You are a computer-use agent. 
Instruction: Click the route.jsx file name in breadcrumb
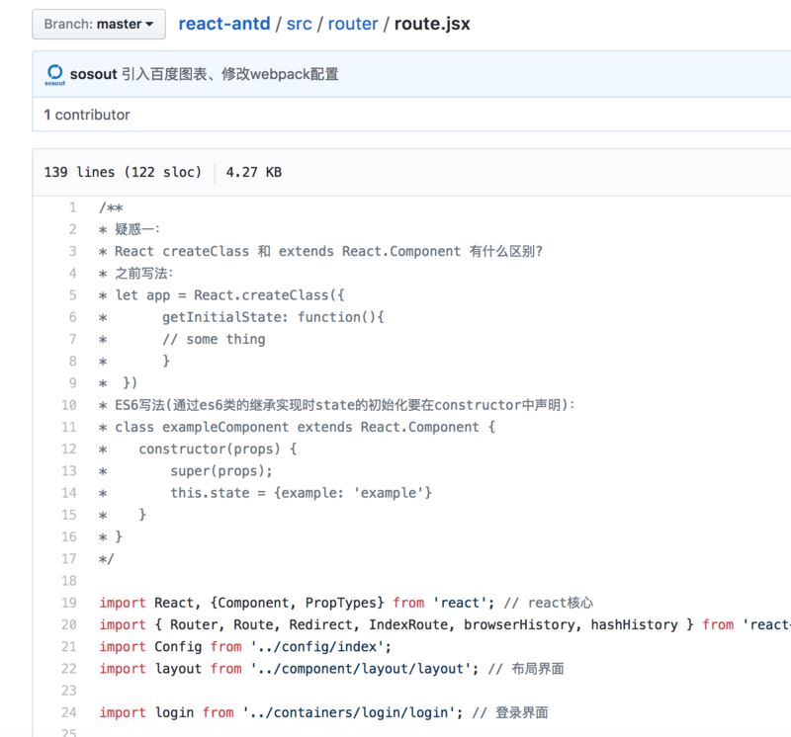coord(432,24)
